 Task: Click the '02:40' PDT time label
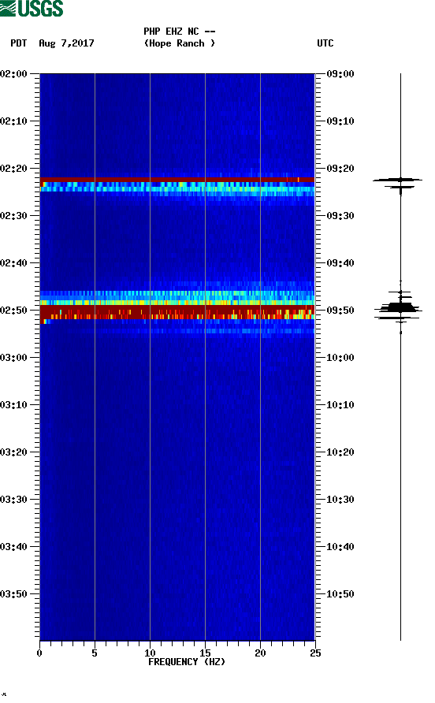click(x=14, y=263)
